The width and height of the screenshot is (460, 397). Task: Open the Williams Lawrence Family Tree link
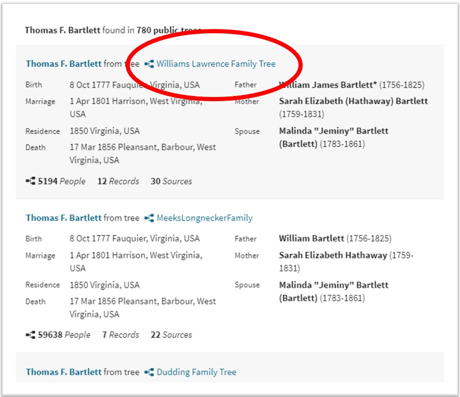click(x=216, y=64)
